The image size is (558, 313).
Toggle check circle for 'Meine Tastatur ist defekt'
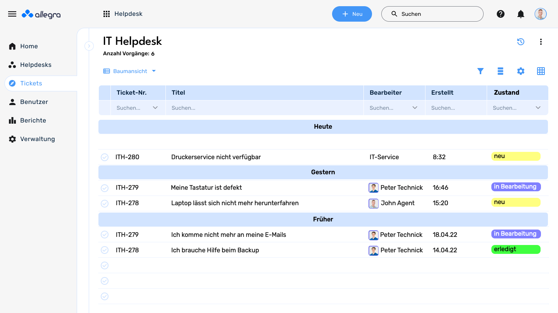pos(105,188)
